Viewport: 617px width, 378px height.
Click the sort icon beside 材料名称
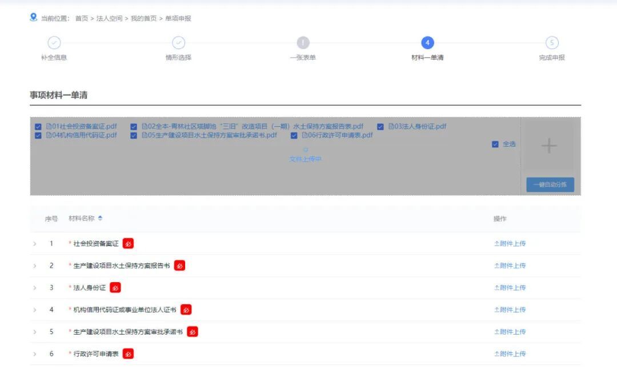101,218
